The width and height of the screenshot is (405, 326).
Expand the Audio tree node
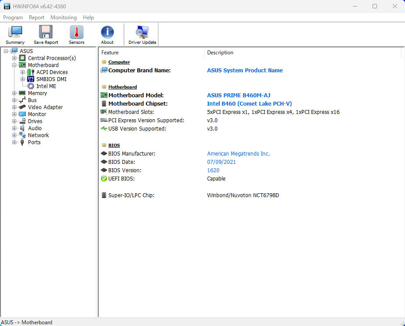click(x=14, y=128)
